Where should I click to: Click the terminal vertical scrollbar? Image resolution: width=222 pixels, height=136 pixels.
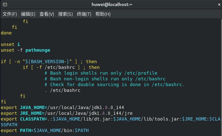(221, 77)
